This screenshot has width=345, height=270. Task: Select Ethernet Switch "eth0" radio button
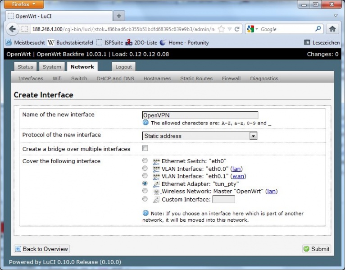point(145,161)
